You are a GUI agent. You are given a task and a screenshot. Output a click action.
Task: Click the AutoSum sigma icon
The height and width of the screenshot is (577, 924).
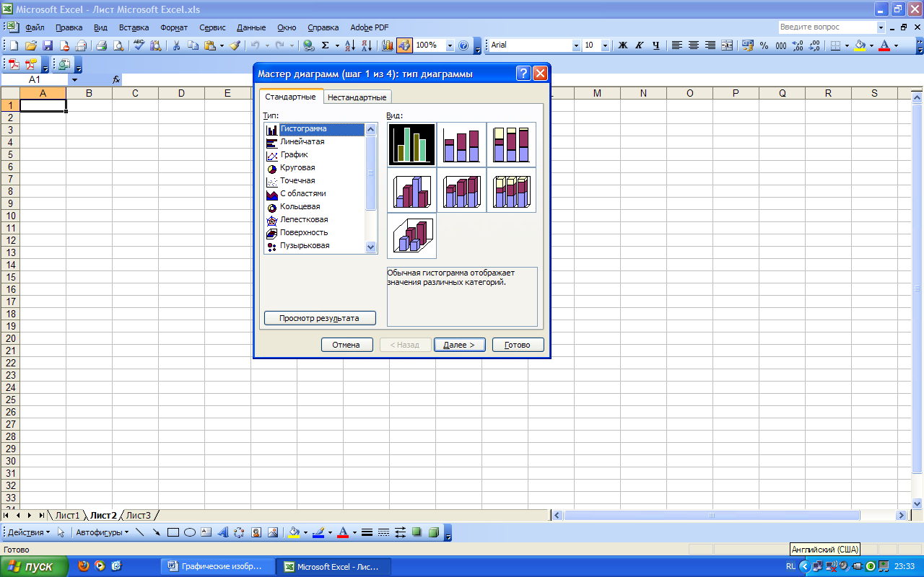tap(325, 45)
